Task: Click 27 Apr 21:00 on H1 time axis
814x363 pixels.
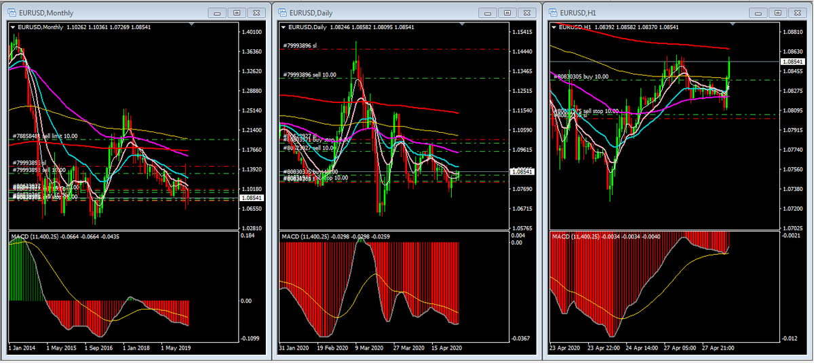Action: coord(719,347)
